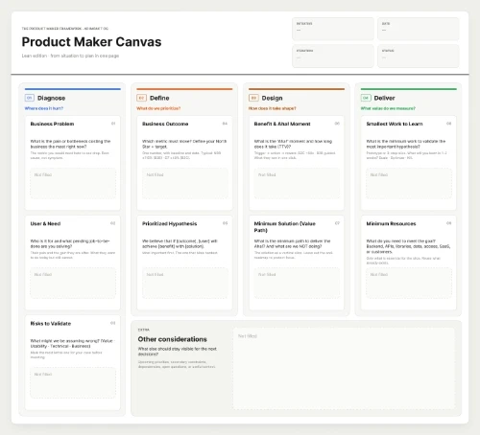Click the 'What value do we measure?' subtitle
480x435 pixels.
[x=388, y=108]
